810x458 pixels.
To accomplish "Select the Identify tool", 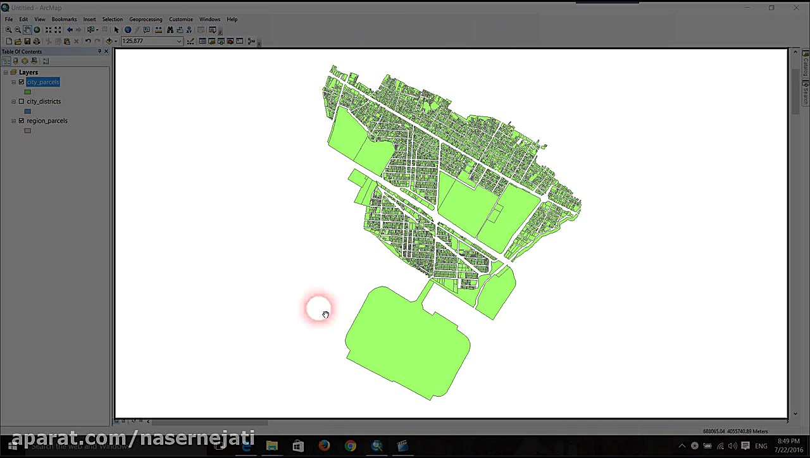I will (128, 30).
